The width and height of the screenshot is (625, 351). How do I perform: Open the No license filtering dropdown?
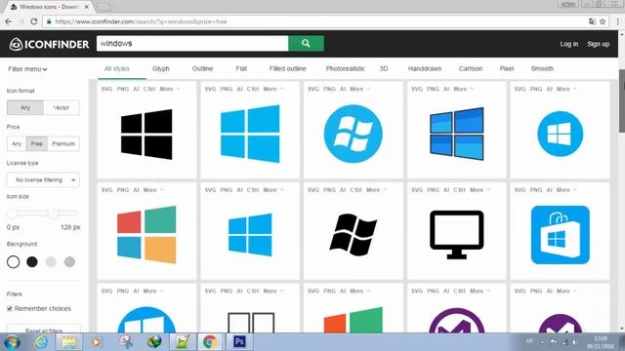coord(43,179)
